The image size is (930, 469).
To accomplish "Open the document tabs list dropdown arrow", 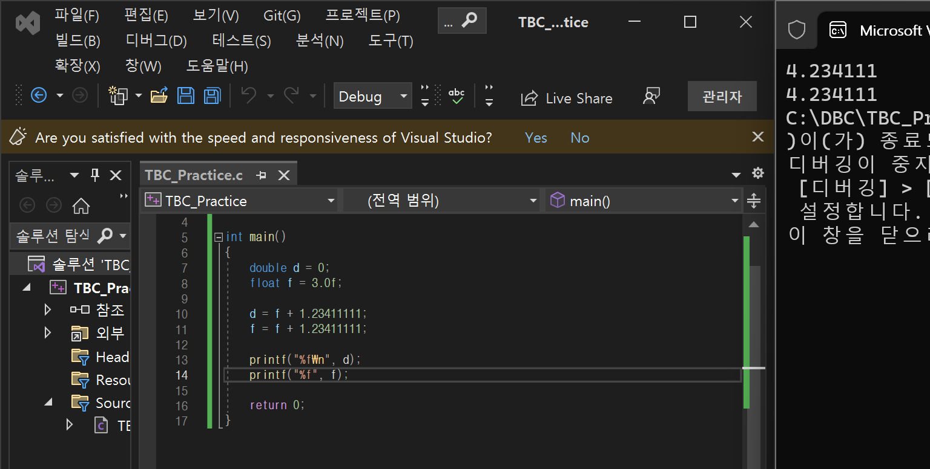I will coord(736,175).
